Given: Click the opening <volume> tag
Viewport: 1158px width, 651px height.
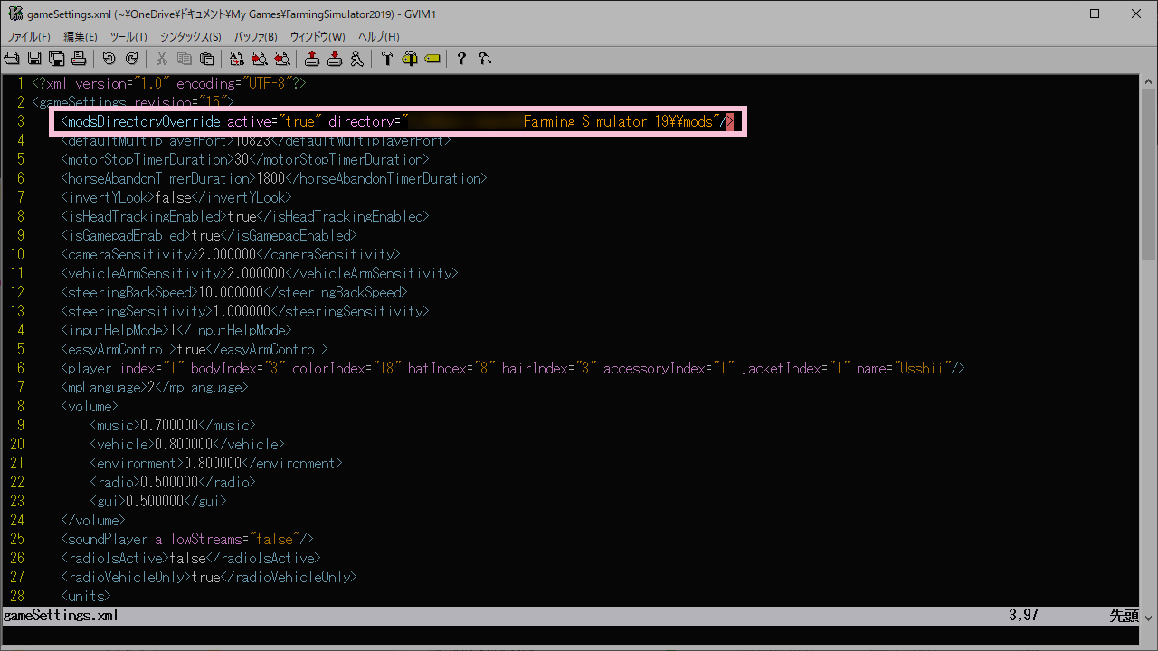Looking at the screenshot, I should pyautogui.click(x=90, y=406).
